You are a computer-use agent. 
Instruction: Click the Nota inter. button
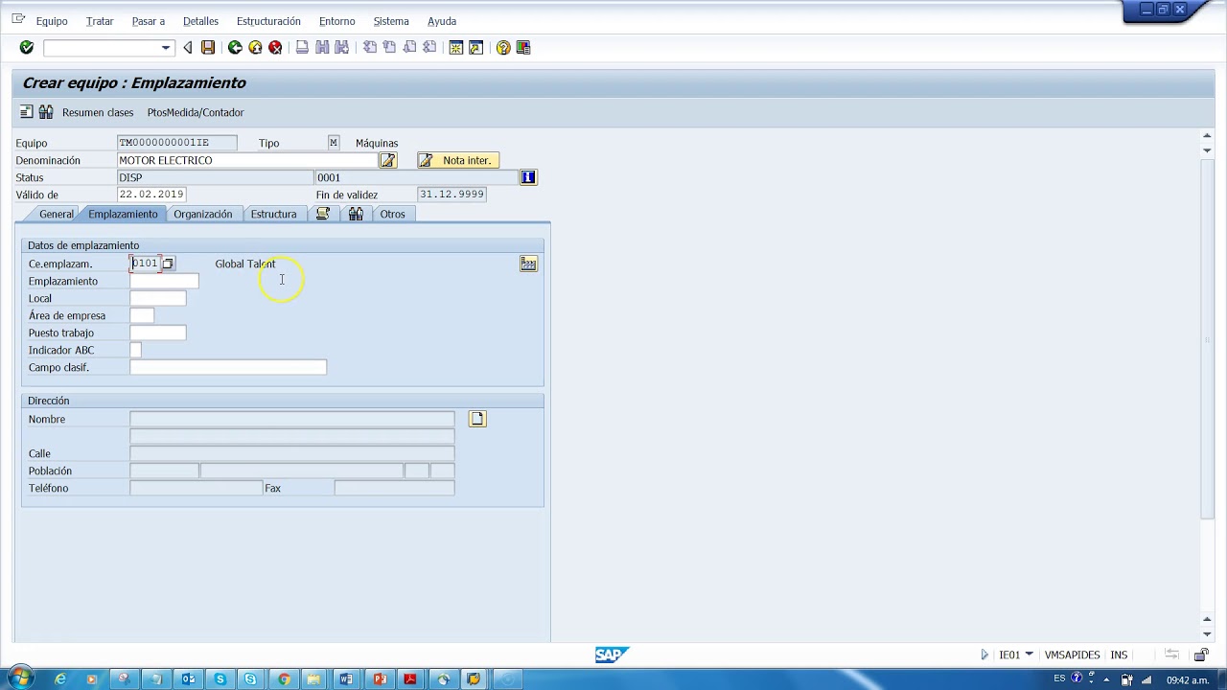click(458, 160)
